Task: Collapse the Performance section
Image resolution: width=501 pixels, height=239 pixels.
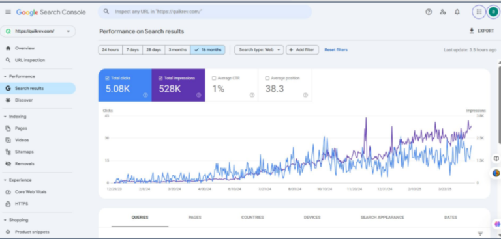Action: click(x=5, y=77)
